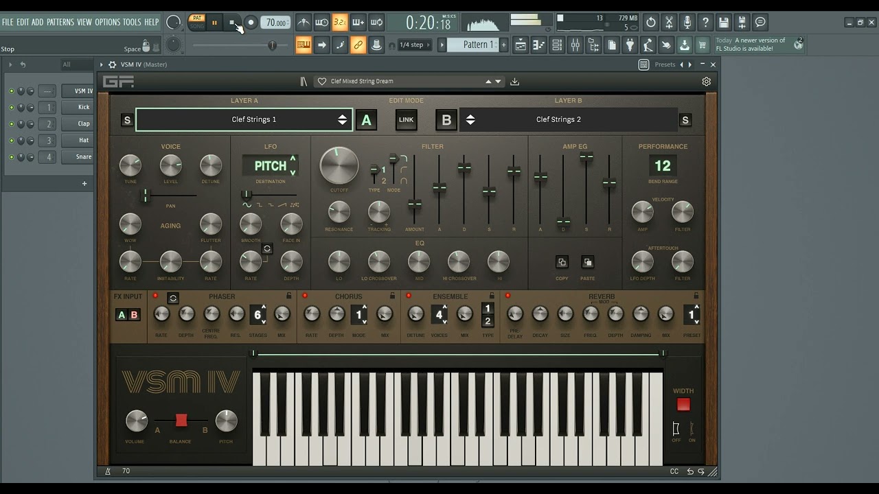Toggle the link multi-controller chain icon

[x=358, y=45]
